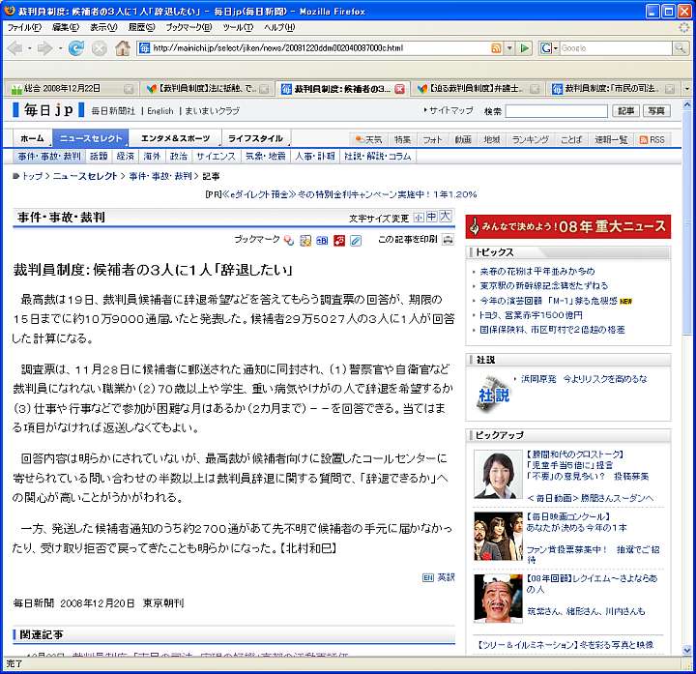Set font size to medium (中)
The height and width of the screenshot is (674, 696).
point(432,218)
